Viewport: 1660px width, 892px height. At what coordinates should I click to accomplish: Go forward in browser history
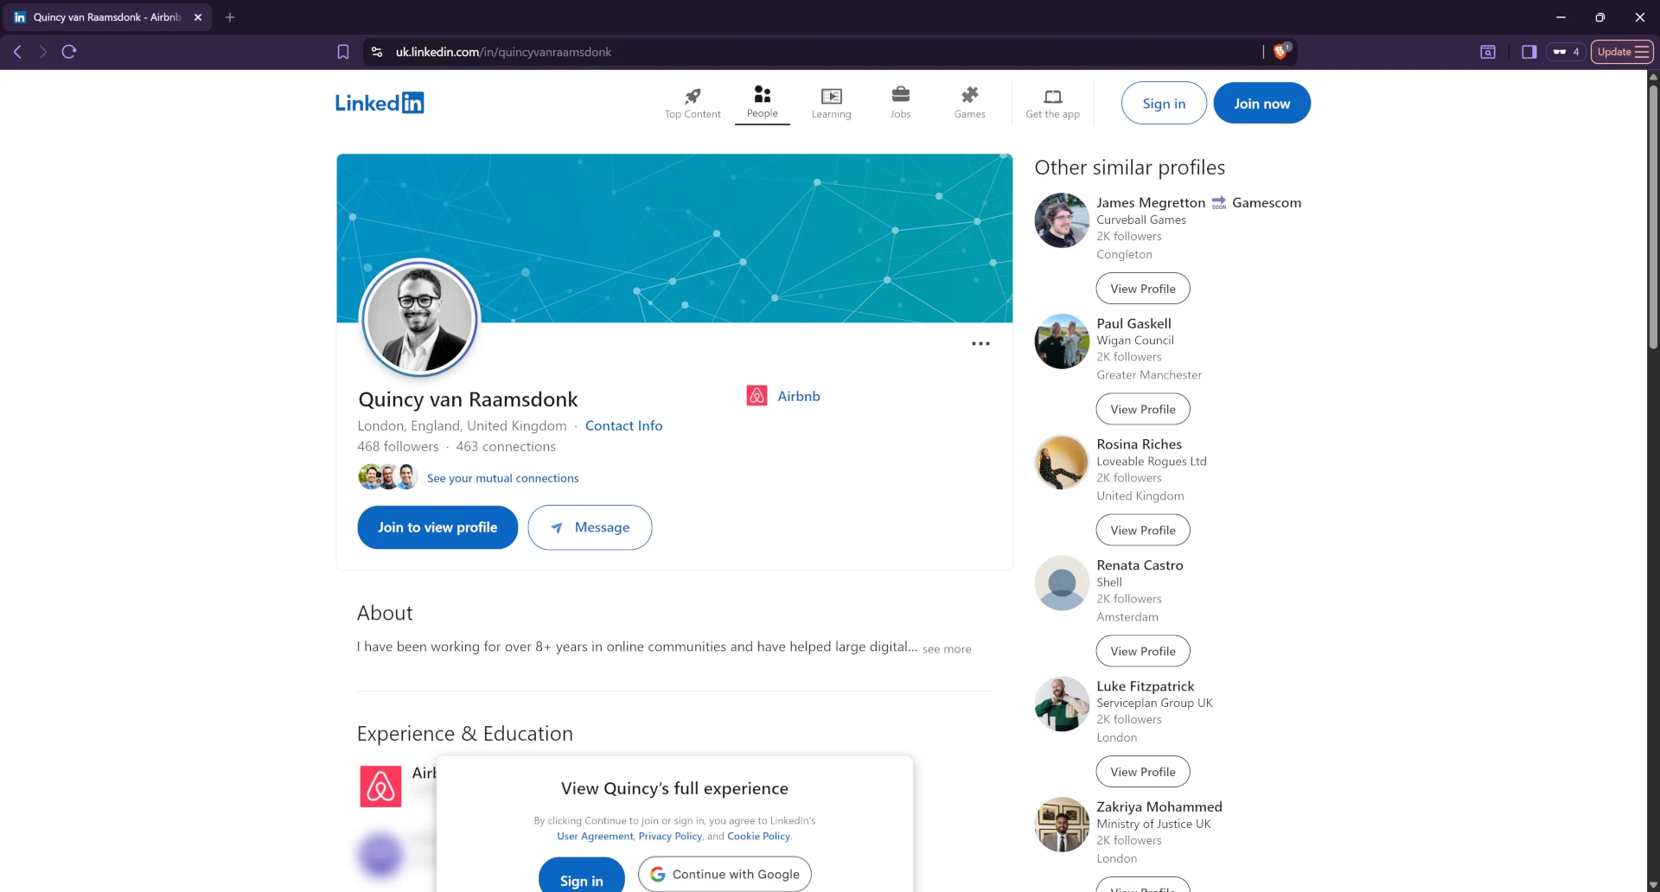point(42,52)
